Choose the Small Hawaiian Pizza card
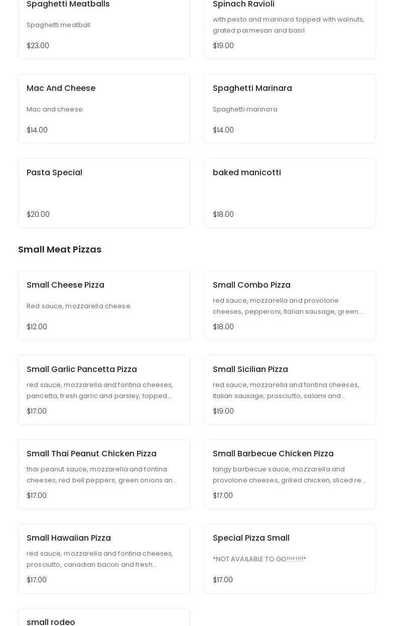This screenshot has height=626, width=394. (x=104, y=559)
